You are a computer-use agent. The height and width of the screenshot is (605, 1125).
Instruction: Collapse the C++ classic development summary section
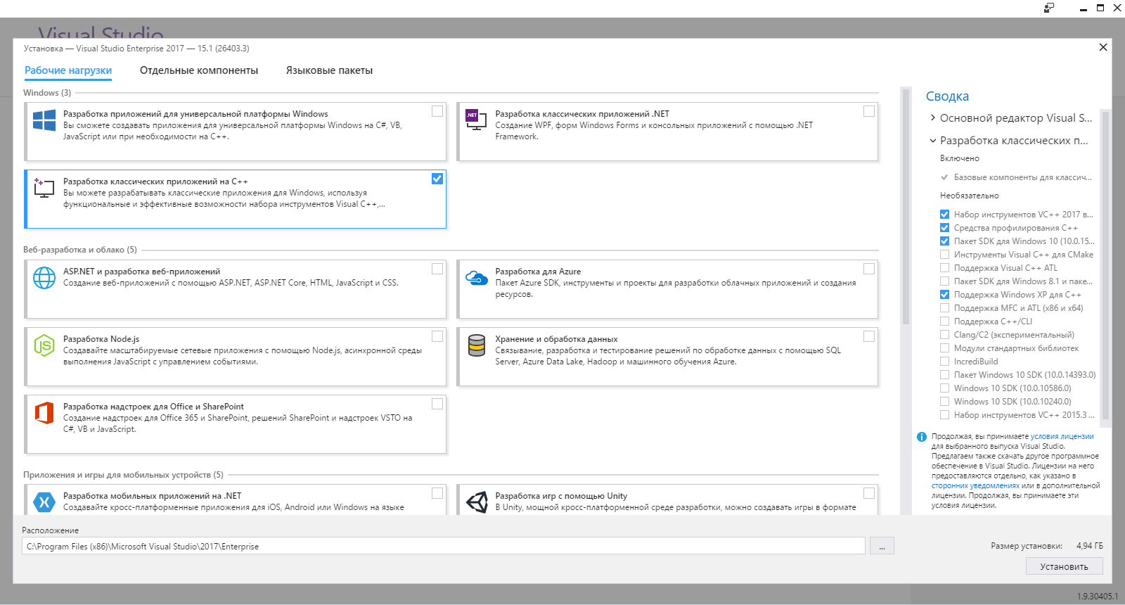pos(933,141)
